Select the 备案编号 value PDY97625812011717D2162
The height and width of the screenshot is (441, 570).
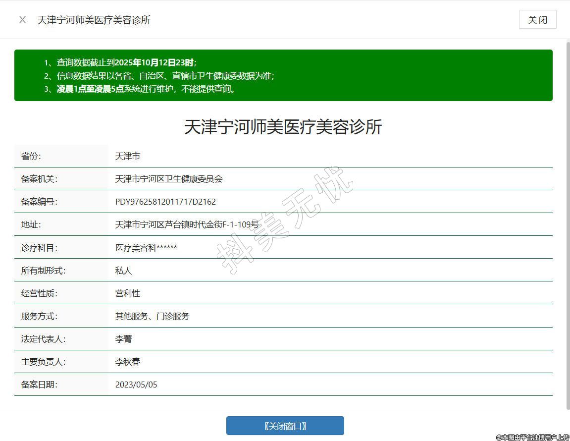[165, 202]
